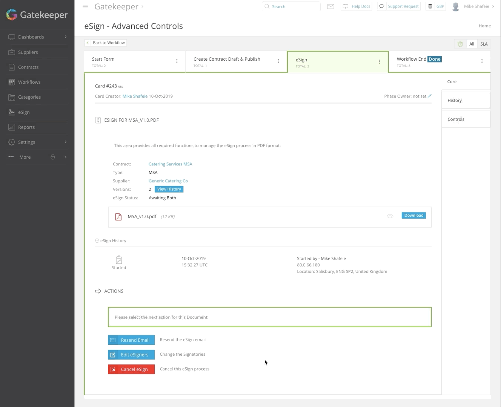Click the Settings gear icon
The width and height of the screenshot is (501, 407).
[12, 142]
